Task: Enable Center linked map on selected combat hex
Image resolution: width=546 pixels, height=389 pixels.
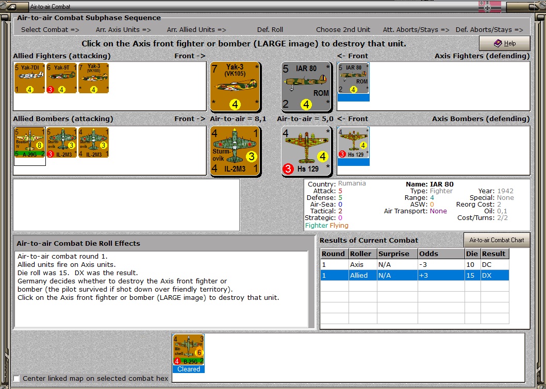Action: tap(16, 379)
